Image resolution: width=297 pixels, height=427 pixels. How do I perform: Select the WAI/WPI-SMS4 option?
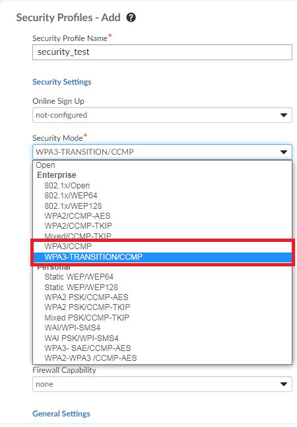pyautogui.click(x=162, y=328)
